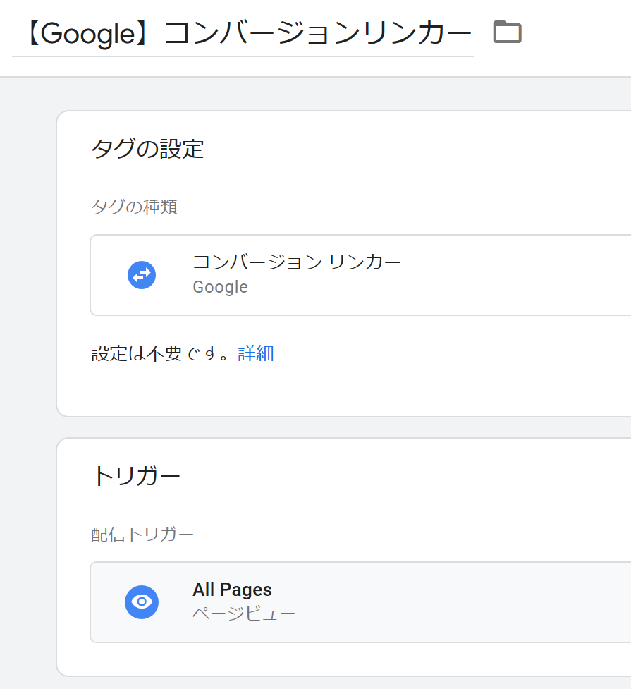This screenshot has width=631, height=689.
Task: Open the tag type selection box
Action: [x=360, y=275]
